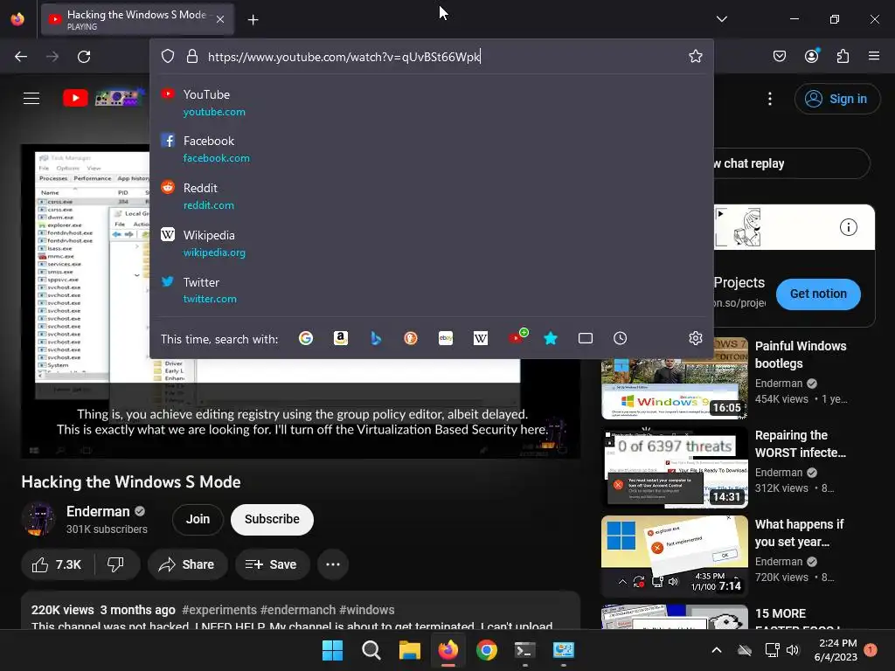
Task: Open YouTube hamburger guide menu
Action: [x=31, y=98]
